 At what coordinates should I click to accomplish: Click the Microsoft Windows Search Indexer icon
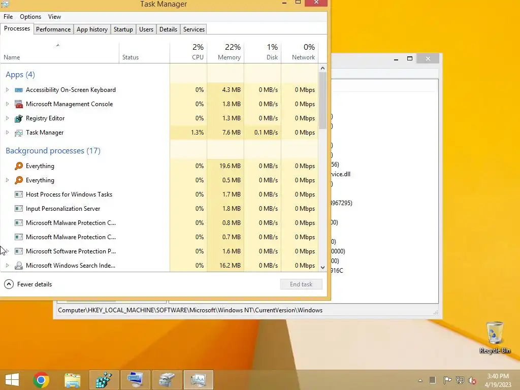click(x=19, y=265)
